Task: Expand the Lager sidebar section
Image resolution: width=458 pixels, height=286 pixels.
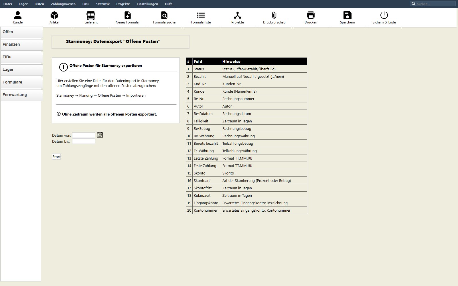Action: coord(21,70)
